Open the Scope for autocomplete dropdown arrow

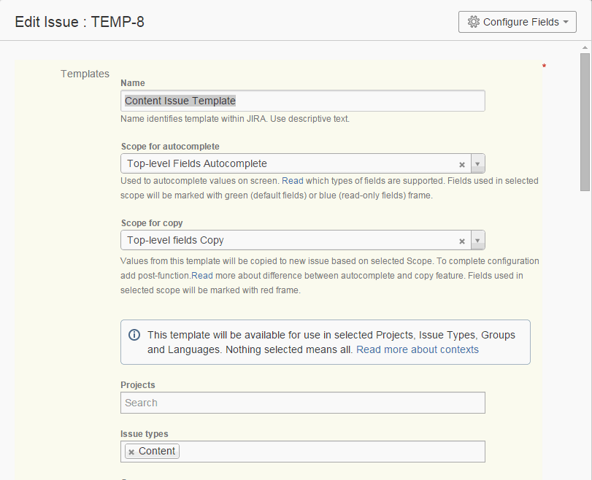(x=478, y=163)
